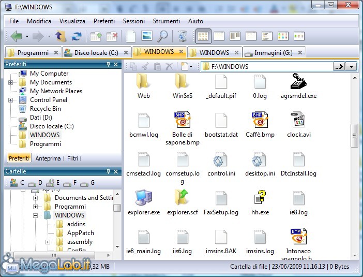Click the delete X icon
Viewport: 363px width, 277px height.
169,66
